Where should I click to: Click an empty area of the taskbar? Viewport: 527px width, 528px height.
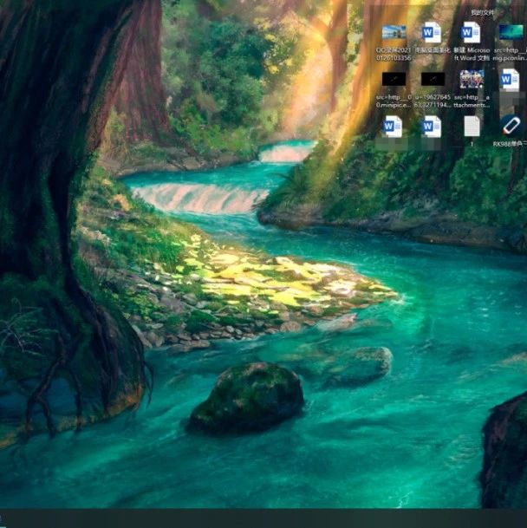[x=260, y=518]
